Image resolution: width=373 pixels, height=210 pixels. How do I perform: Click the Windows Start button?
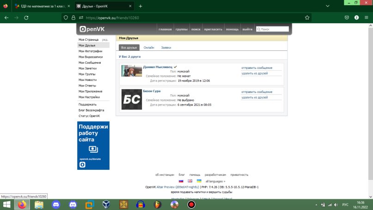click(7, 204)
